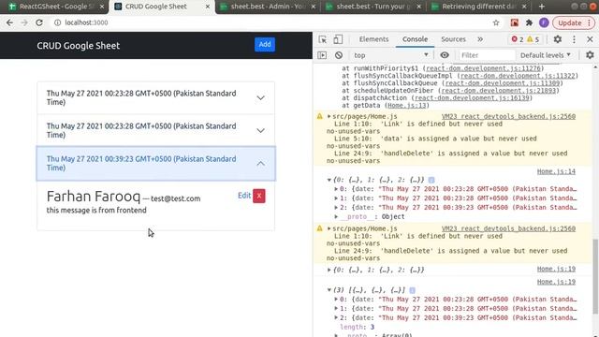Expand the first src/pages/Home.js warning

(329, 116)
